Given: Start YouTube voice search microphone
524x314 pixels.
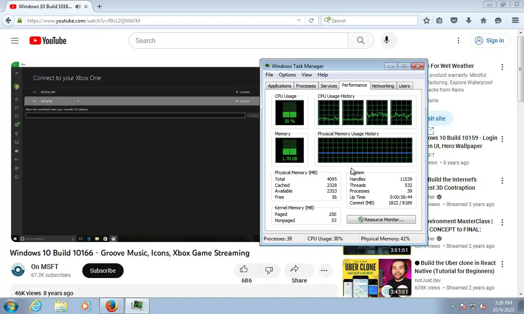Looking at the screenshot, I should tap(386, 40).
